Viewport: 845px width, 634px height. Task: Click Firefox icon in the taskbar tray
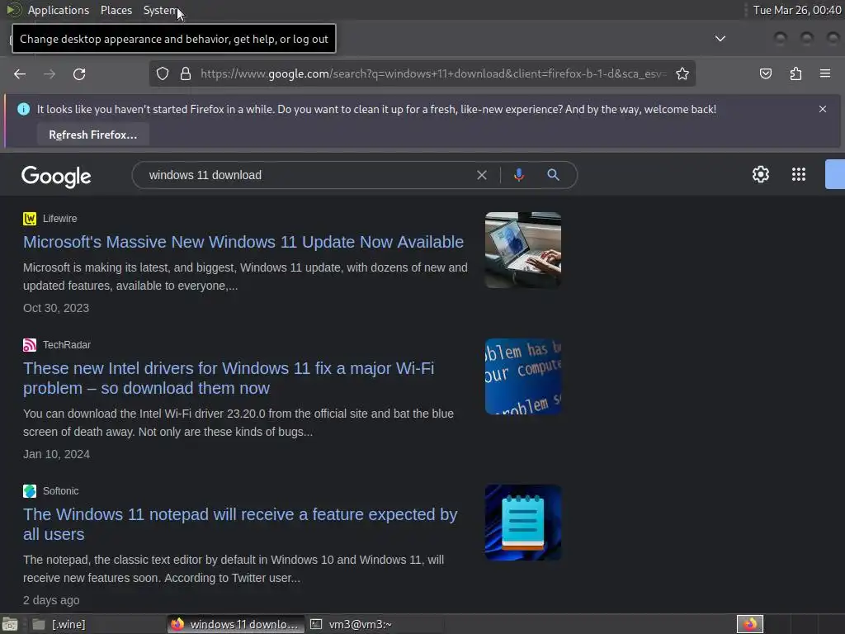click(x=750, y=624)
